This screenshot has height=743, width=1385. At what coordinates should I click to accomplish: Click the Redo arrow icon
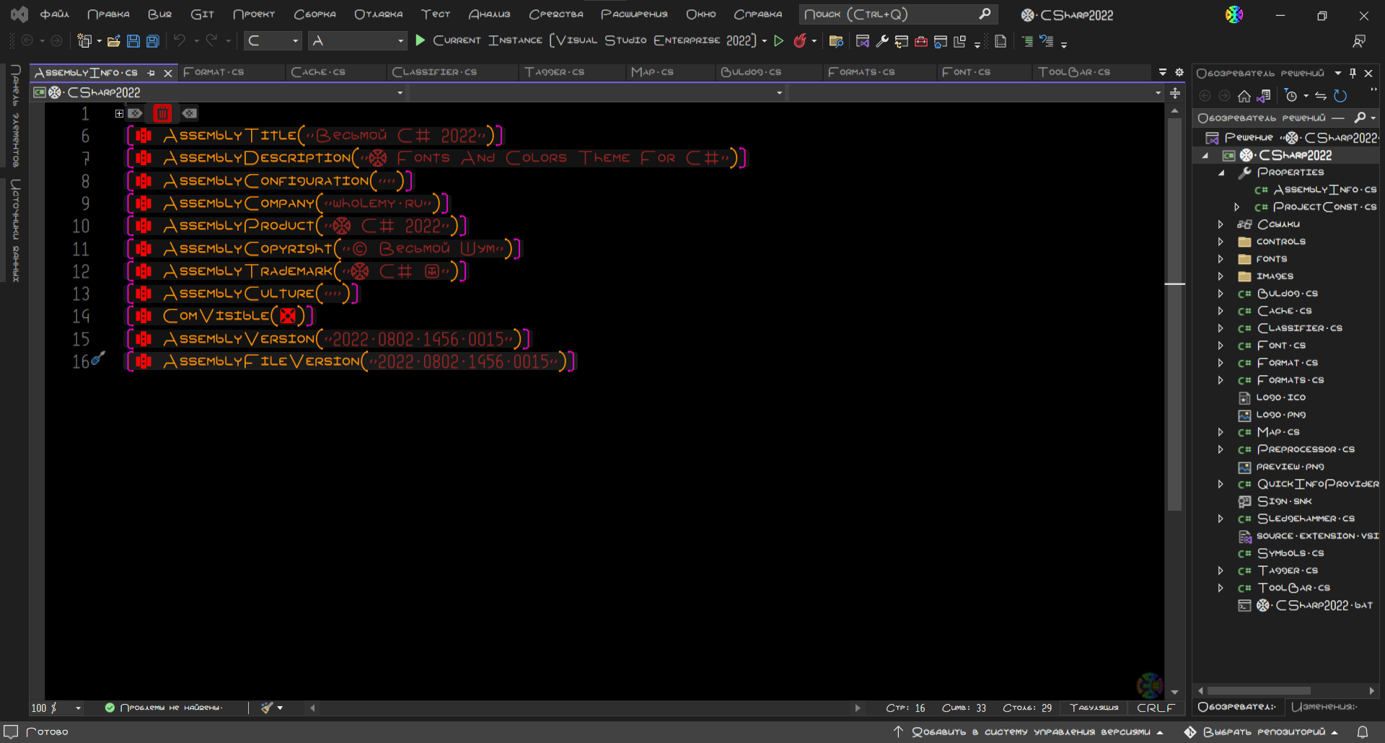point(211,40)
